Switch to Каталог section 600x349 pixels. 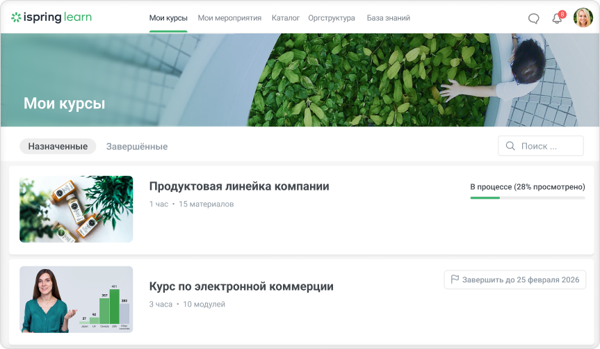(286, 18)
